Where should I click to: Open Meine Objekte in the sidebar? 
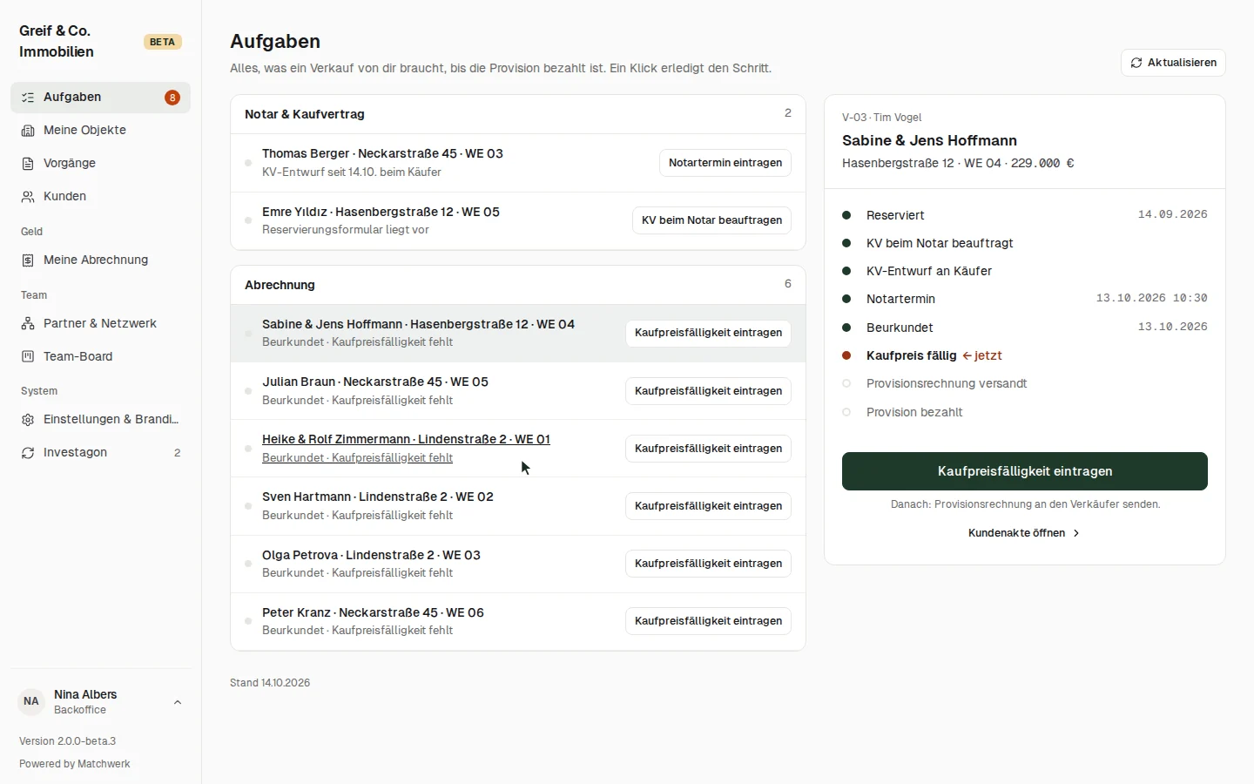(x=100, y=131)
